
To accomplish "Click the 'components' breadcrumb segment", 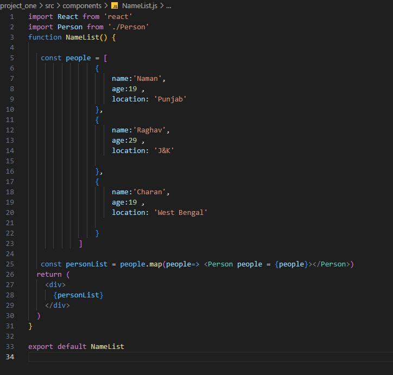I will [x=82, y=6].
